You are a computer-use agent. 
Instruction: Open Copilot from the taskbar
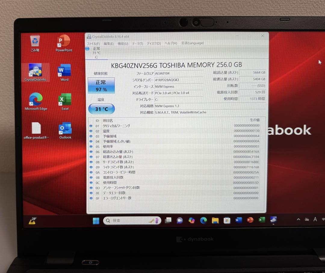click(191, 220)
